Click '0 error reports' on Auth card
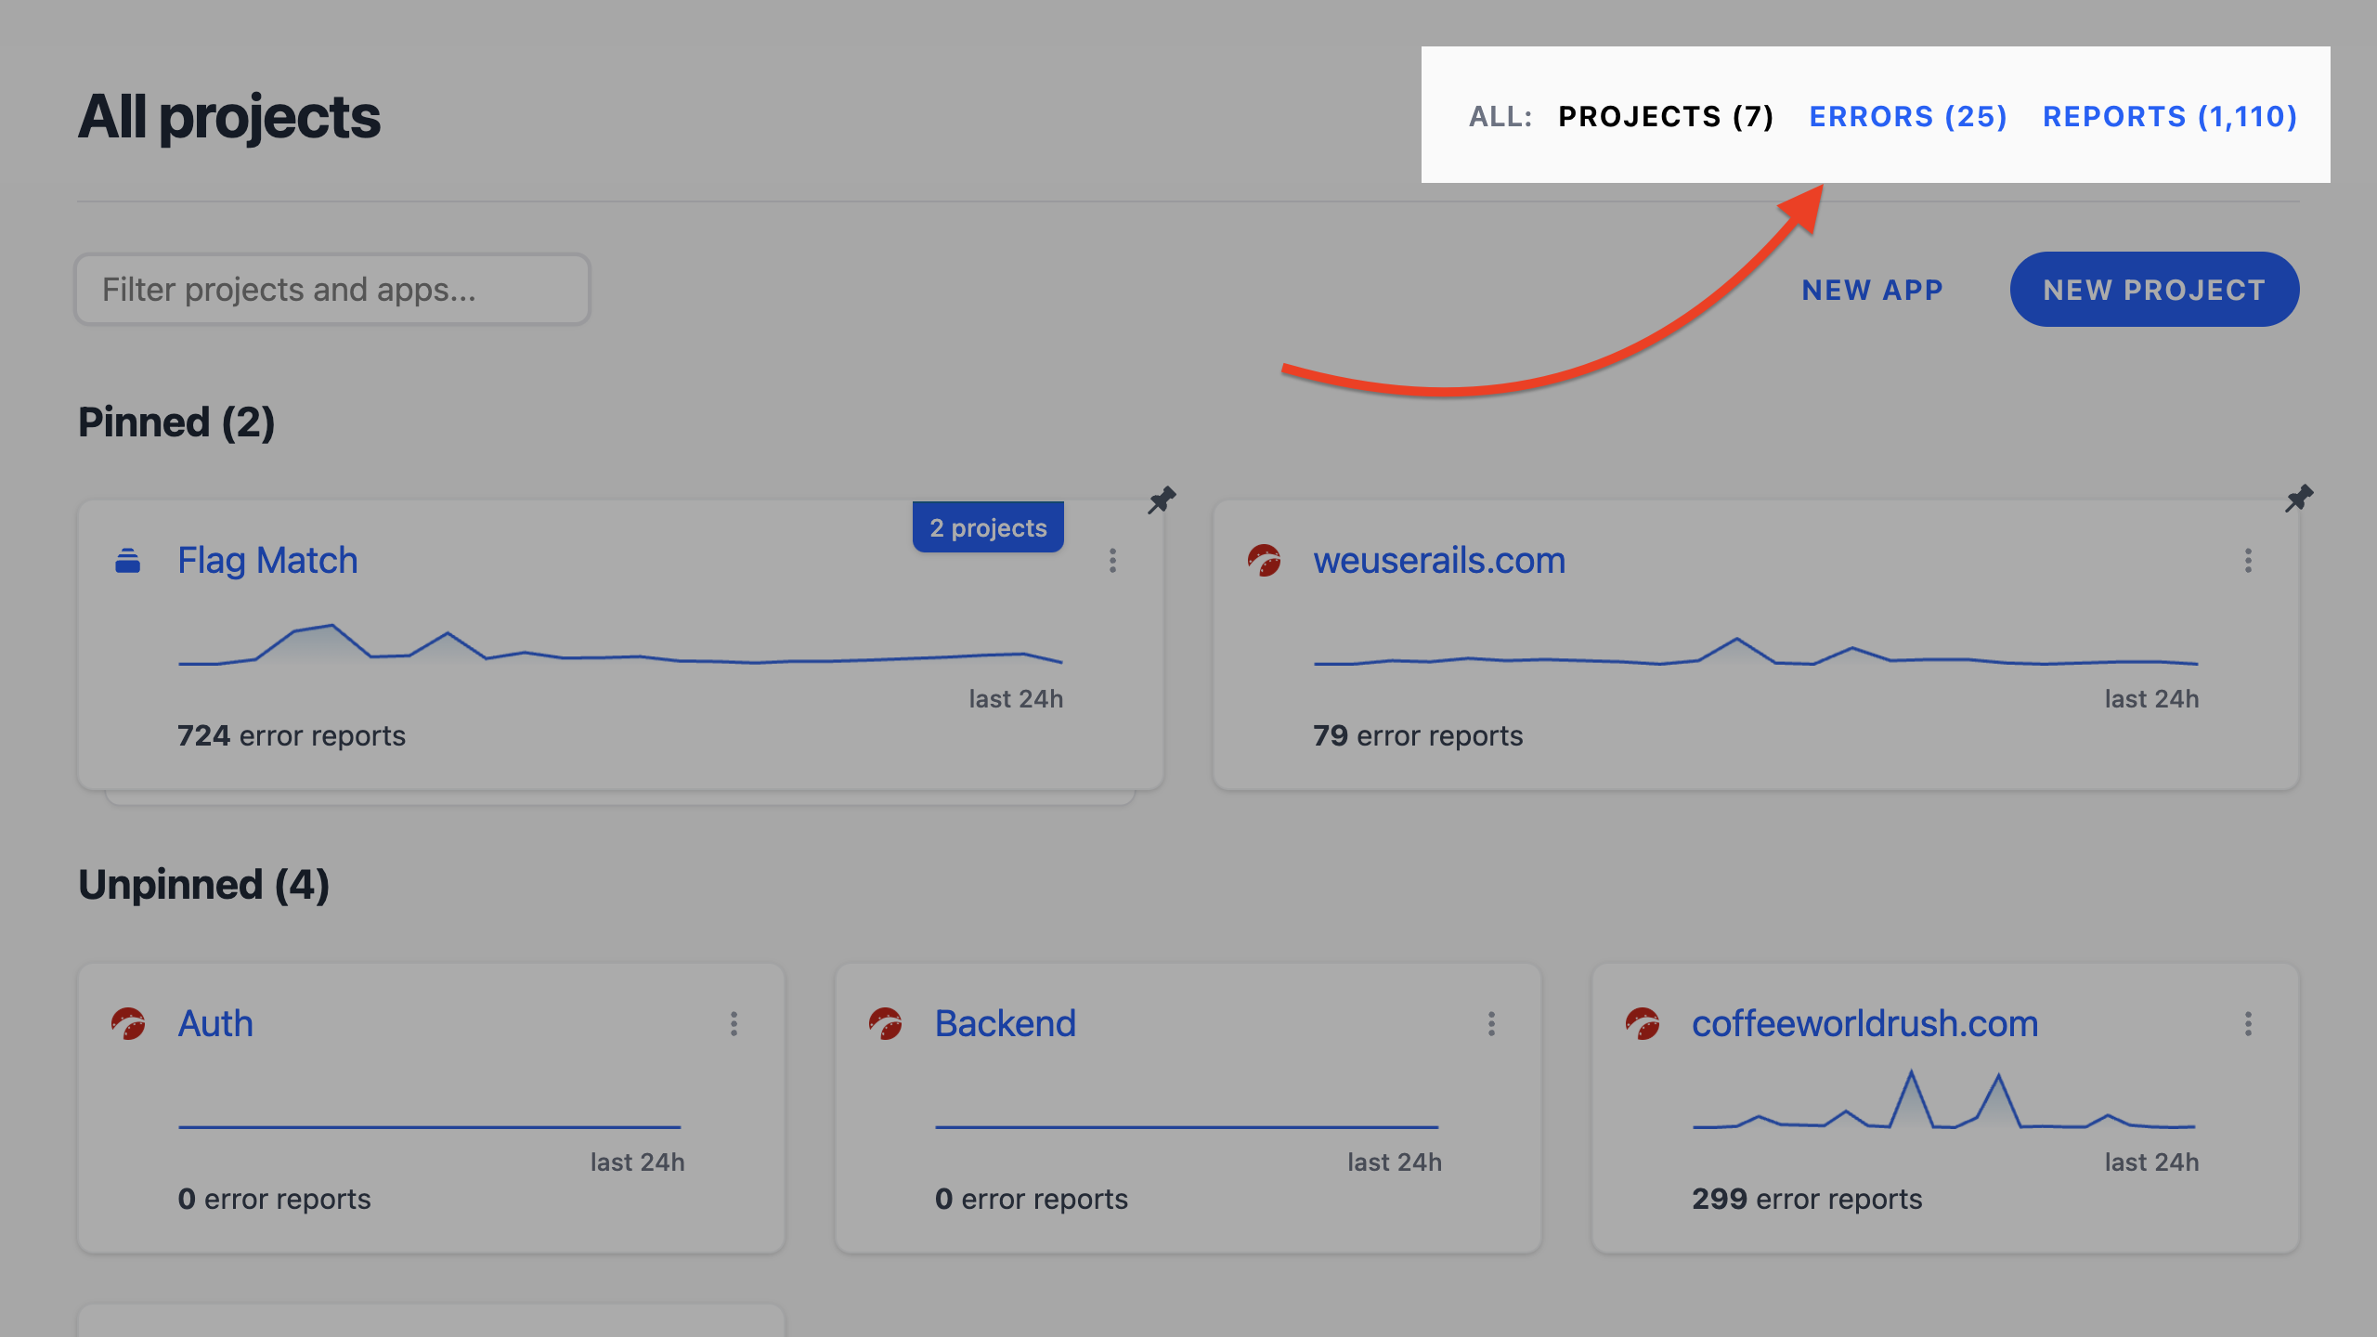The width and height of the screenshot is (2377, 1337). [x=274, y=1200]
